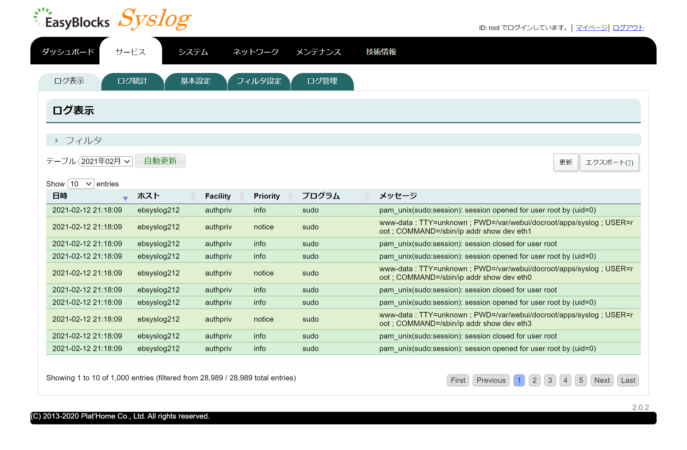
Task: Click the 更新 refresh button
Action: tap(566, 162)
